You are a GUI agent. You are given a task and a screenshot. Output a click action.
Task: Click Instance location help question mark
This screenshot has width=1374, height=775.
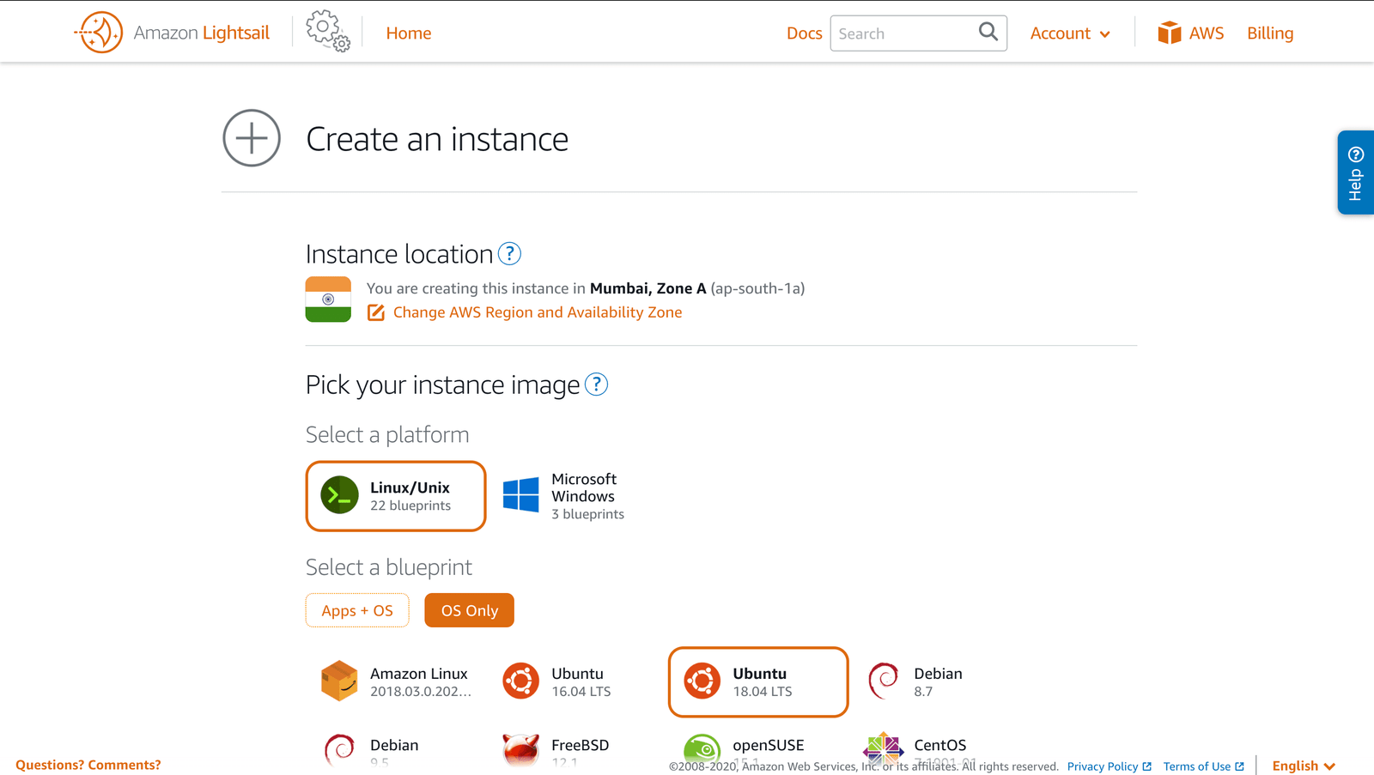[509, 254]
